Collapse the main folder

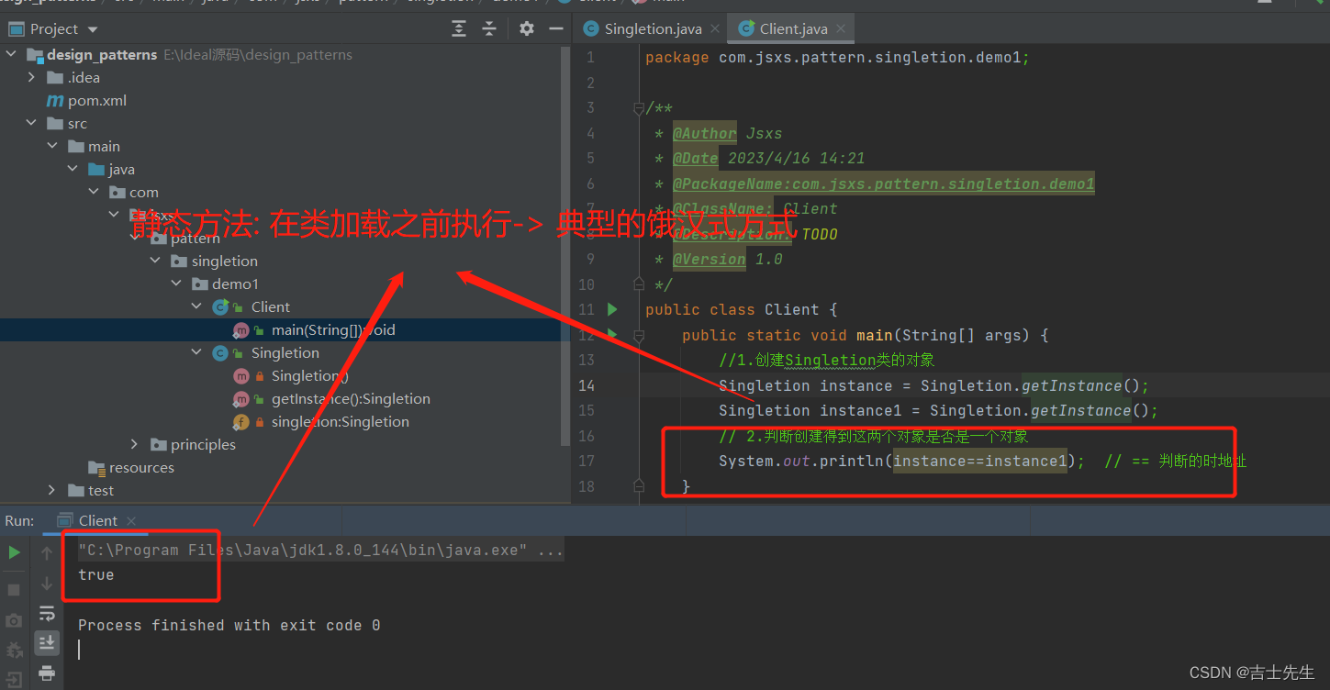[x=52, y=147]
